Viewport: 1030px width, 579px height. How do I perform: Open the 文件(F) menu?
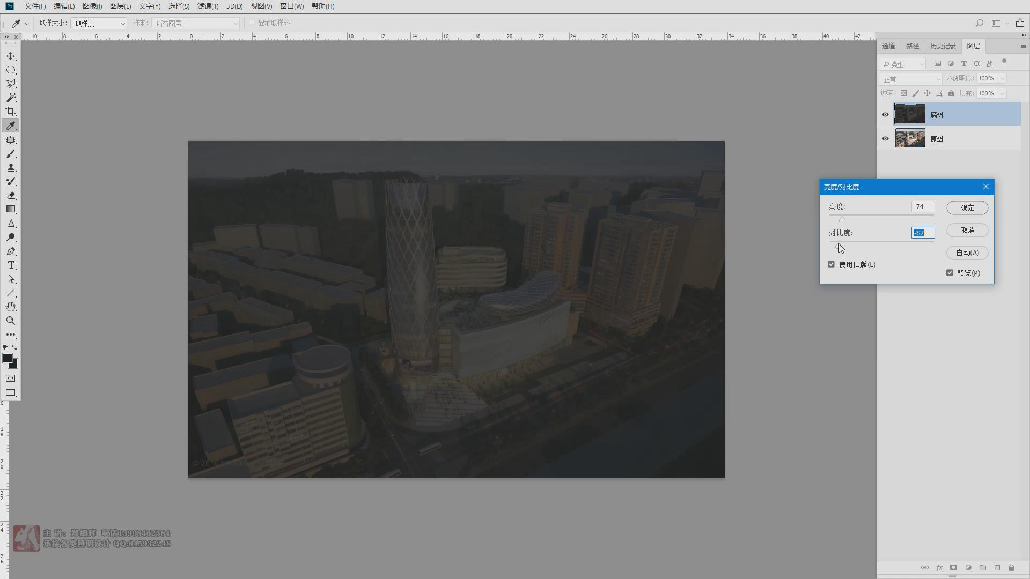click(35, 6)
